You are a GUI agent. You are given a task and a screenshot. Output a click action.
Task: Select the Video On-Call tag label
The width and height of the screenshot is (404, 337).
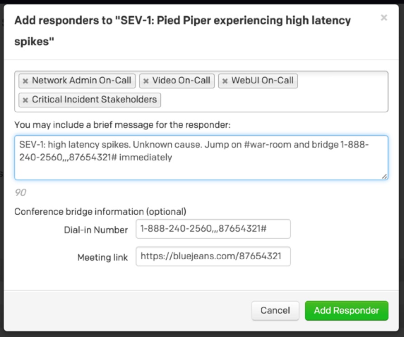click(181, 81)
